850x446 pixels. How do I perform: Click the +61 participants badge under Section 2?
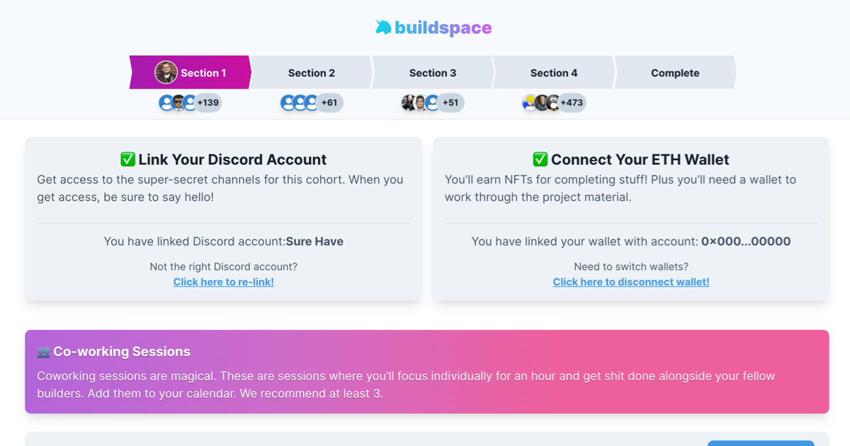(329, 103)
